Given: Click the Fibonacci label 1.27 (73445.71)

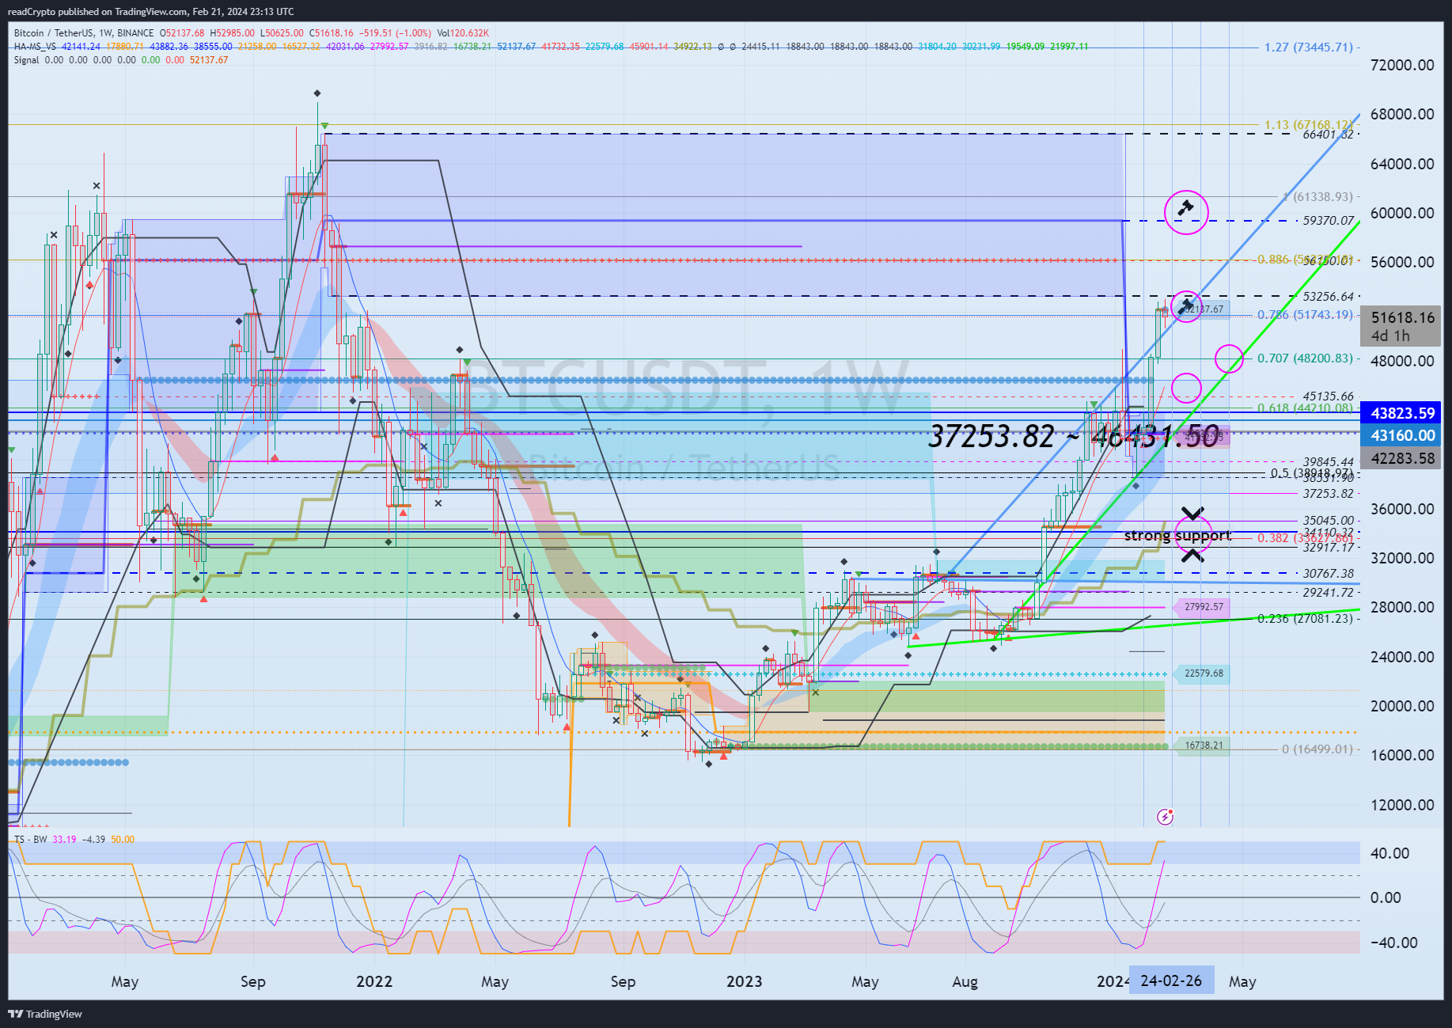Looking at the screenshot, I should point(1309,47).
